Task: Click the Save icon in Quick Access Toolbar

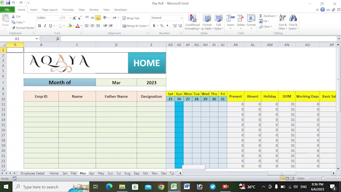Action: (x=8, y=3)
